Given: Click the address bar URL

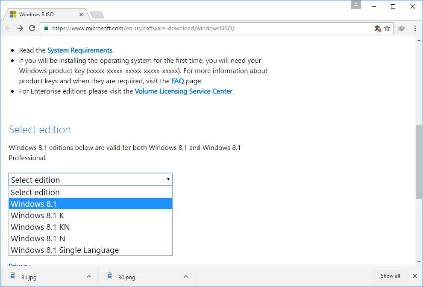Looking at the screenshot, I should [x=143, y=28].
